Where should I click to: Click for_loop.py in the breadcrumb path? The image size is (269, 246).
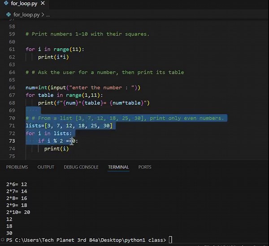pos(26,15)
